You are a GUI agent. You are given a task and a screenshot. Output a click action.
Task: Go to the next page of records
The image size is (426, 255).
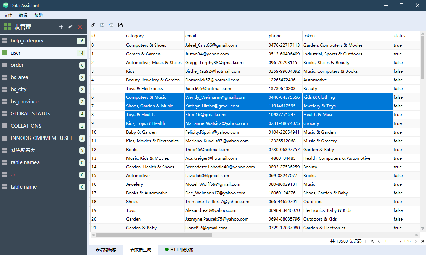click(416, 241)
